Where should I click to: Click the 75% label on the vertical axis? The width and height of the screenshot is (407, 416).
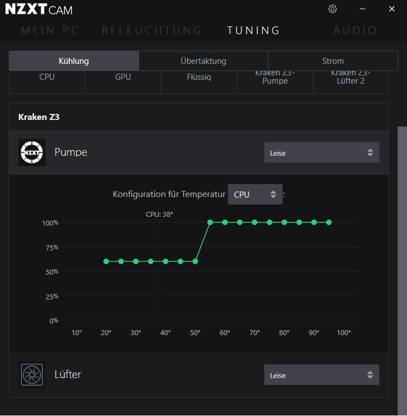click(52, 247)
